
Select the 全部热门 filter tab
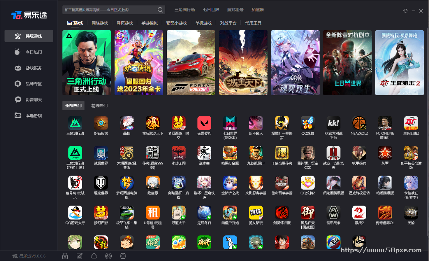pyautogui.click(x=73, y=106)
